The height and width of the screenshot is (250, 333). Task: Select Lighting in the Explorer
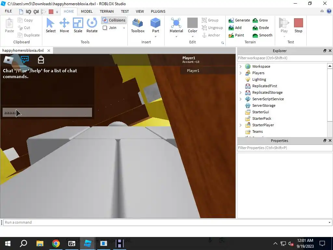(x=259, y=79)
